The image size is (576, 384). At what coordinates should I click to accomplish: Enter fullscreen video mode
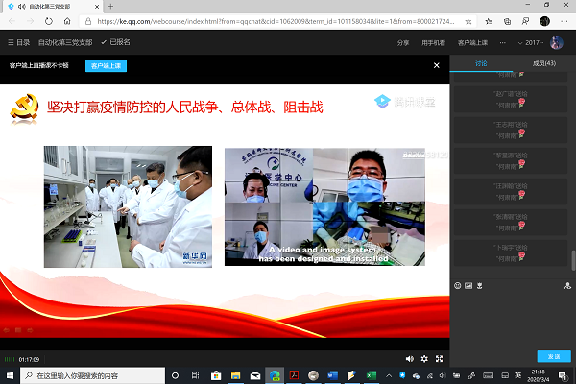(440, 358)
